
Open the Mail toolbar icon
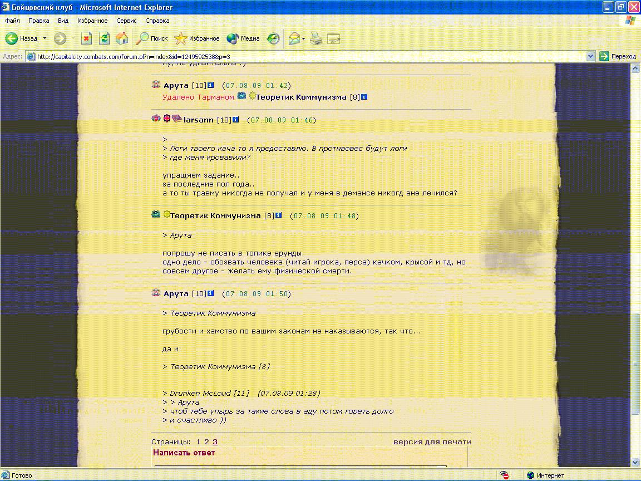pyautogui.click(x=294, y=38)
